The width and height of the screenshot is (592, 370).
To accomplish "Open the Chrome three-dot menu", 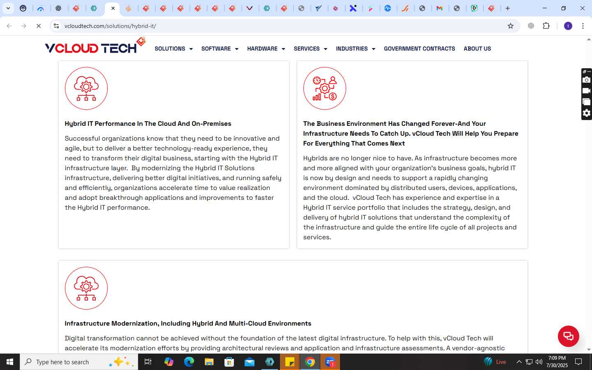I will 583,26.
